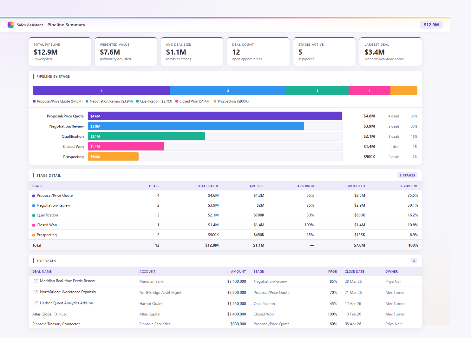Viewport: 471px width, 338px height.
Task: Click the Total row $12.9M value
Action: point(212,245)
